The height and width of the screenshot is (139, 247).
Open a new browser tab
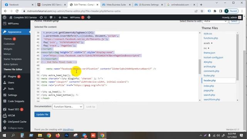coord(201,5)
